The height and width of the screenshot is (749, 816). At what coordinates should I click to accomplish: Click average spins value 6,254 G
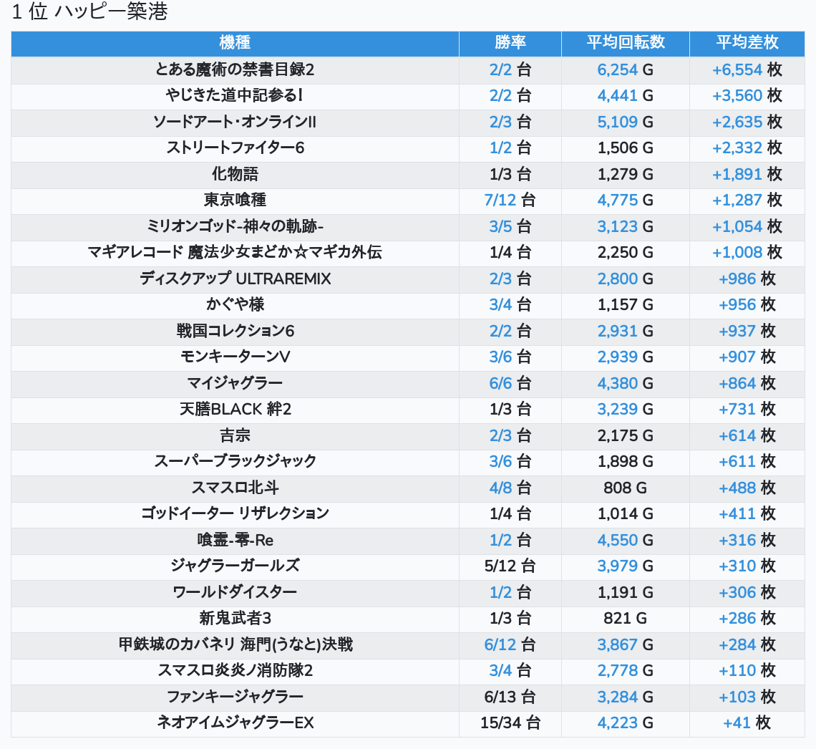626,69
